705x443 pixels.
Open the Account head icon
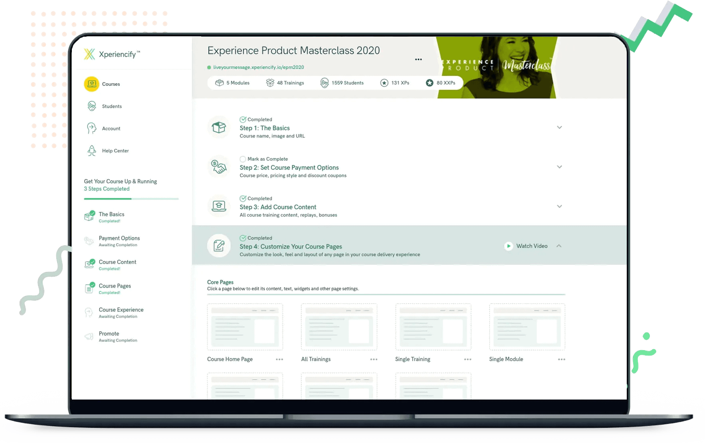point(91,128)
